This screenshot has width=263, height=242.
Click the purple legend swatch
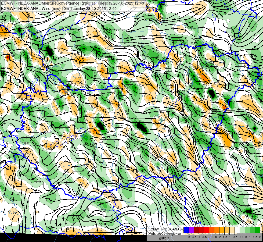(x=191, y=230)
